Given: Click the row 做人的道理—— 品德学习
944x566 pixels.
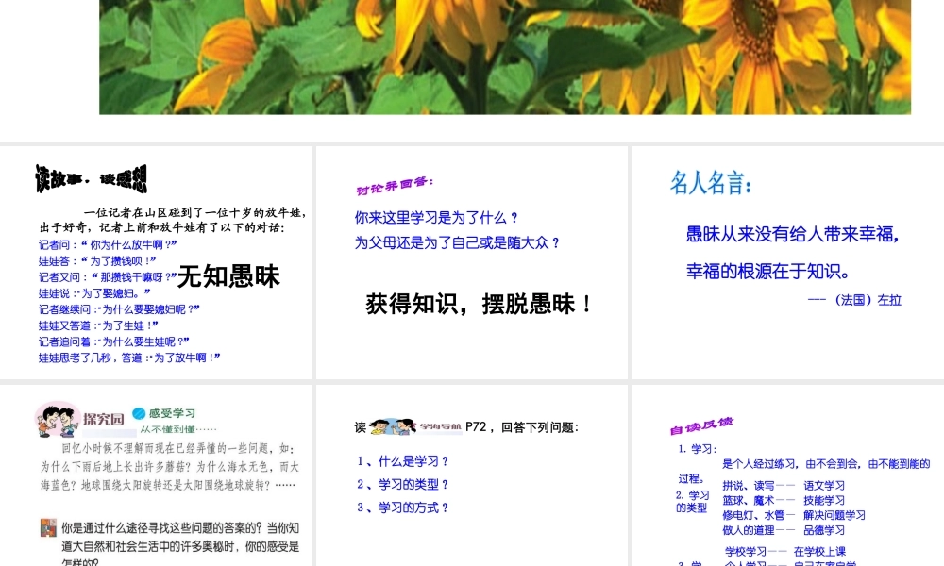Looking at the screenshot, I should coord(784,530).
